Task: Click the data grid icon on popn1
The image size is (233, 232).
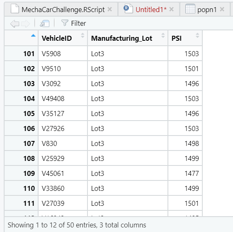Action: point(190,9)
